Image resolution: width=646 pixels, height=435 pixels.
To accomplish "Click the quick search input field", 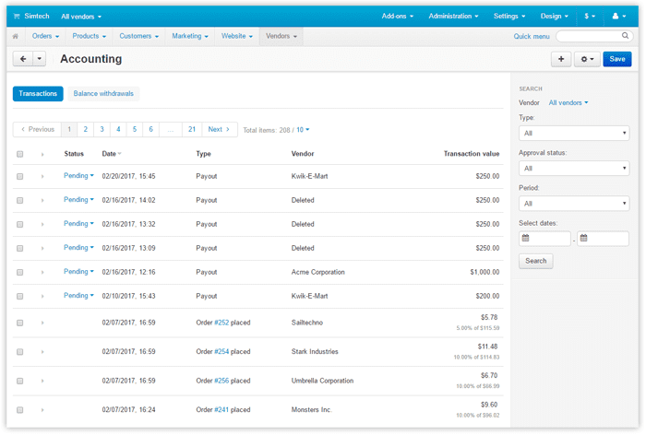I will [x=592, y=36].
